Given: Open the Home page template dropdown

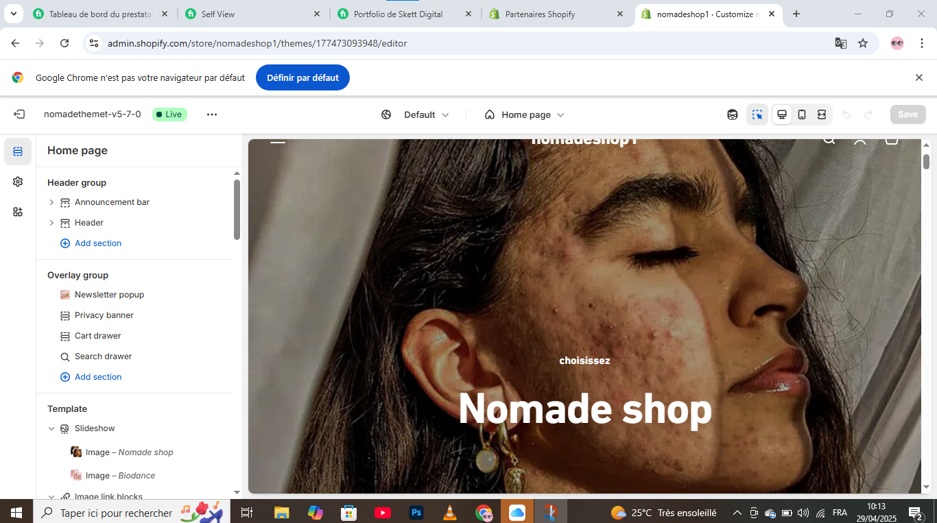Looking at the screenshot, I should [x=525, y=114].
